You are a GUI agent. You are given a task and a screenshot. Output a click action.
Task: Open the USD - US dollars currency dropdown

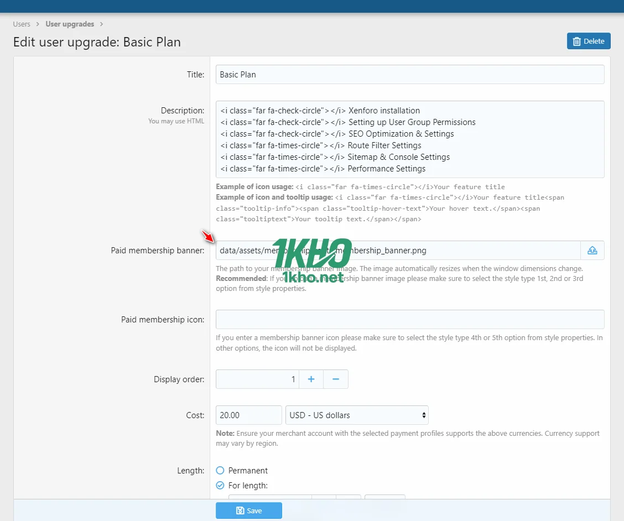[x=357, y=415]
